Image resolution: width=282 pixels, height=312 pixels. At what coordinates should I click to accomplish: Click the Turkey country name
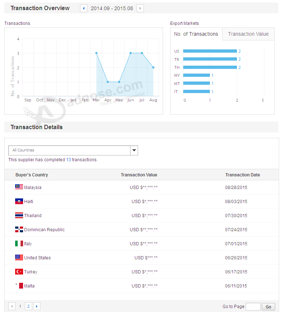click(x=31, y=272)
